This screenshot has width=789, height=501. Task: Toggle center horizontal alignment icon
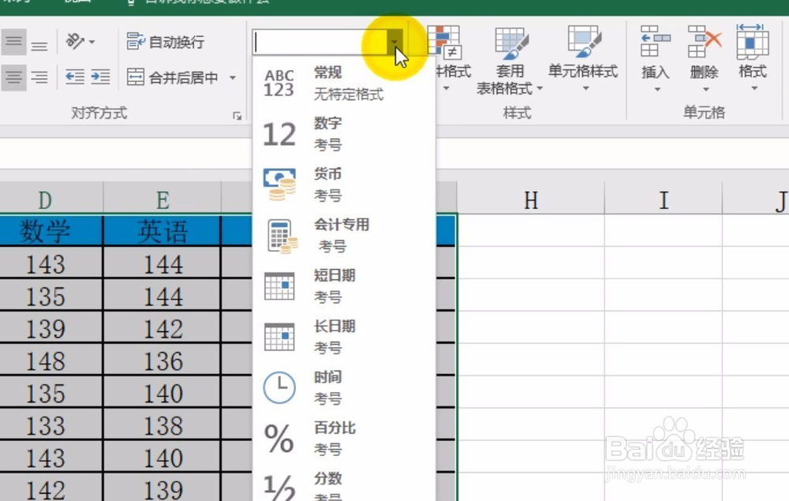pyautogui.click(x=13, y=77)
